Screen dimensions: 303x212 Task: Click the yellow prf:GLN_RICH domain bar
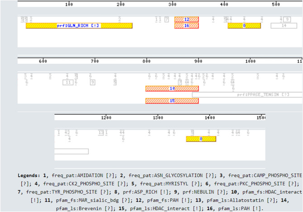click(79, 26)
